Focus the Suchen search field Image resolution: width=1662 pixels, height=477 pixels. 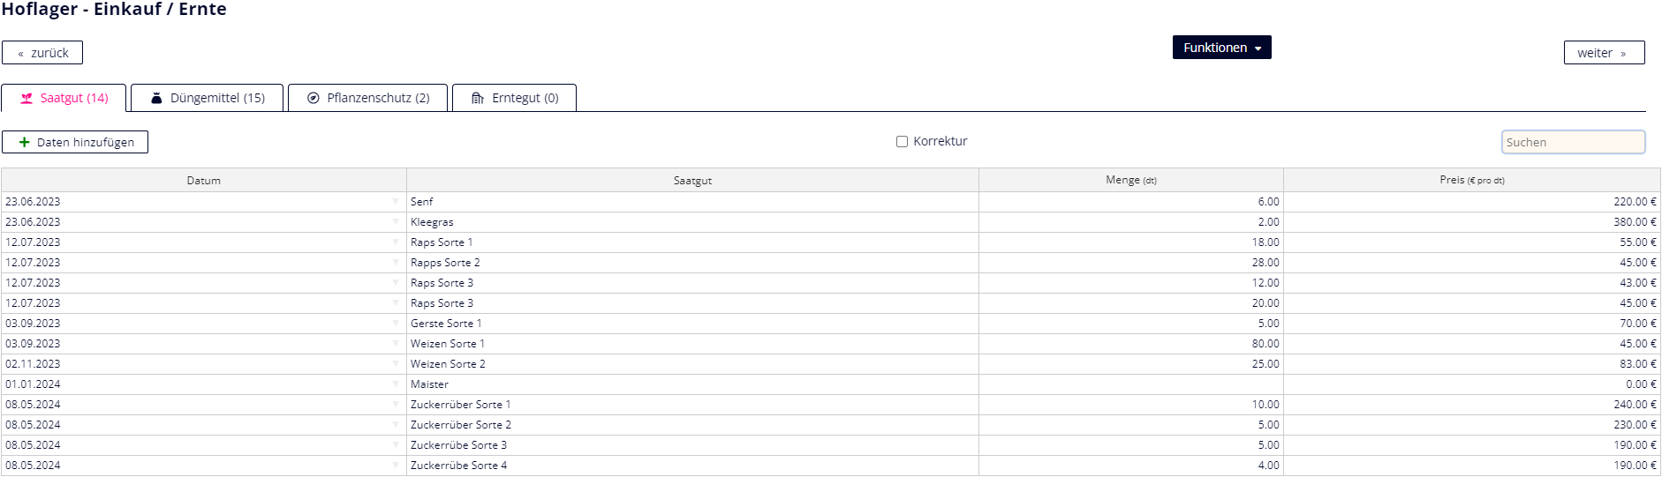[x=1573, y=142]
